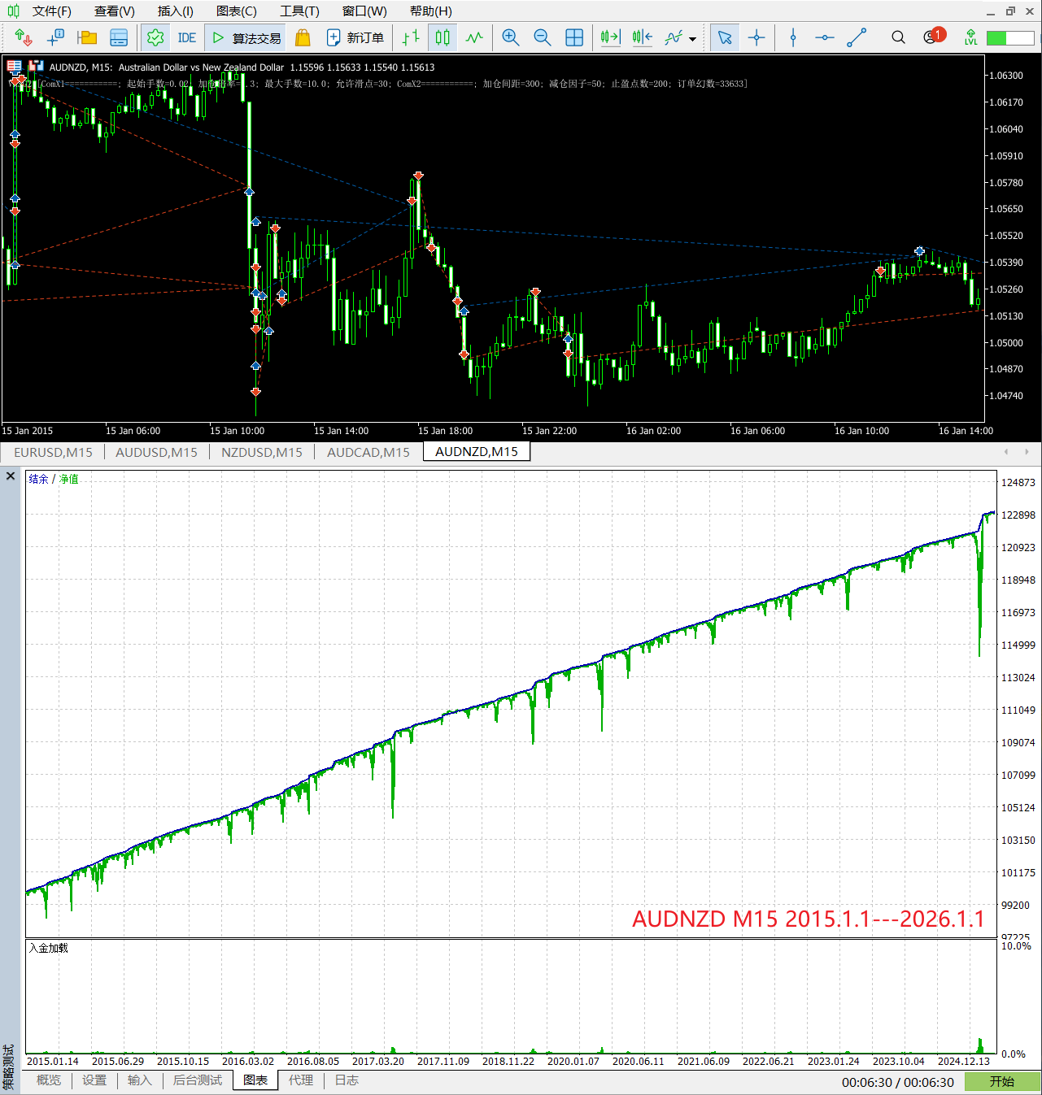Screen dimensions: 1042x1095
Task: Zoom out of the chart
Action: [x=543, y=37]
